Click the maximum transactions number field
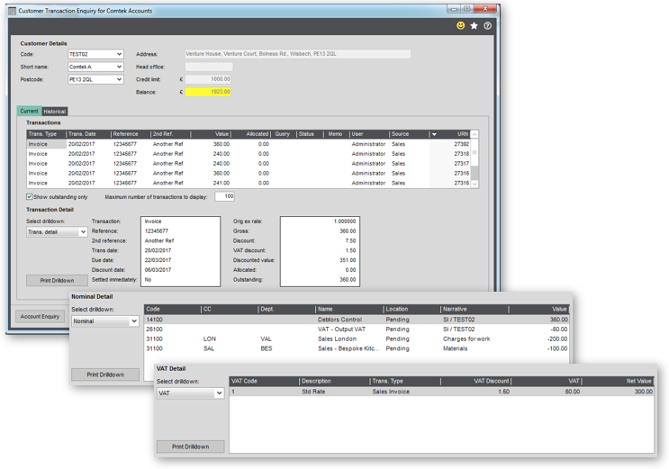This screenshot has height=469, width=669. [x=224, y=196]
